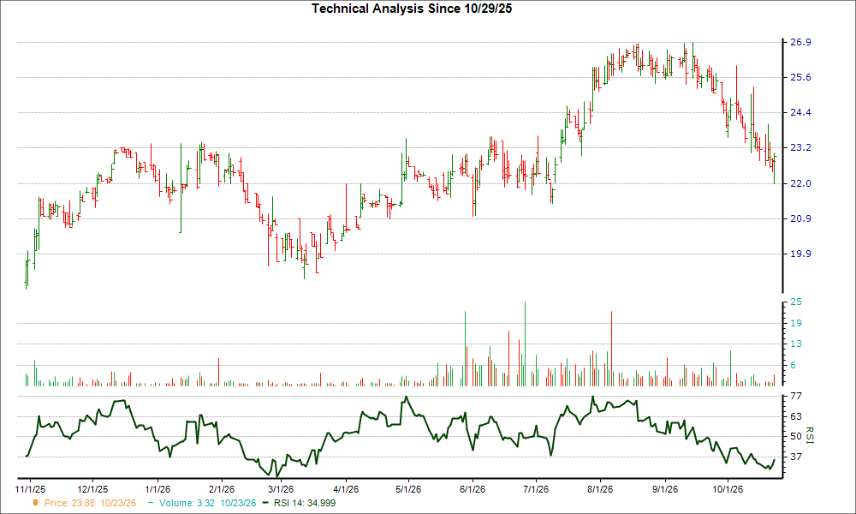Click the 9/1/26 date label
The image size is (856, 514).
[664, 489]
